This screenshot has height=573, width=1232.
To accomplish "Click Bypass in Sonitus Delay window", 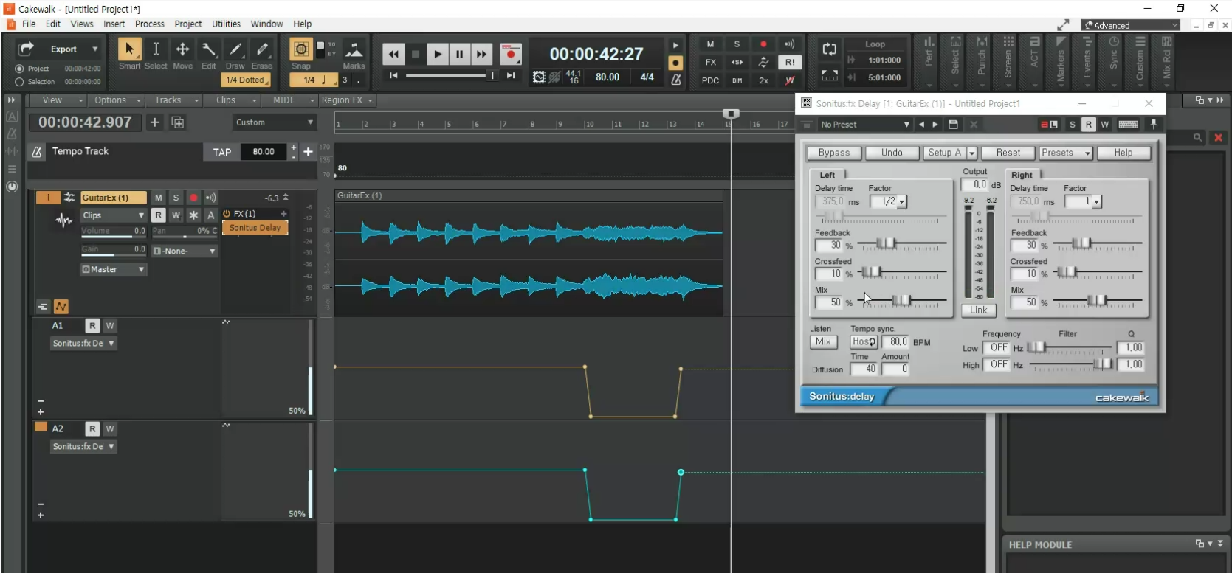I will tap(834, 153).
